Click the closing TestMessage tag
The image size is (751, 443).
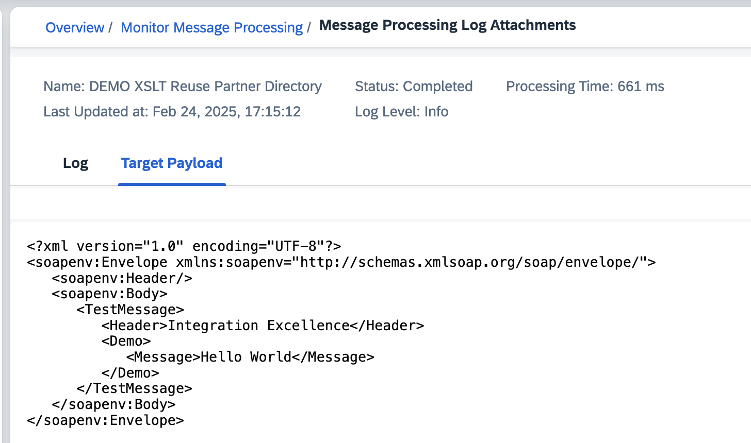[x=134, y=388]
